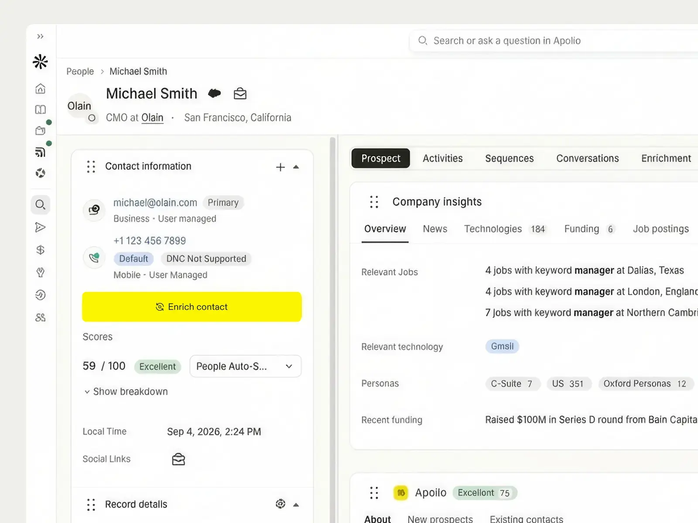
Task: Open the Funding 6 tab
Action: 590,229
